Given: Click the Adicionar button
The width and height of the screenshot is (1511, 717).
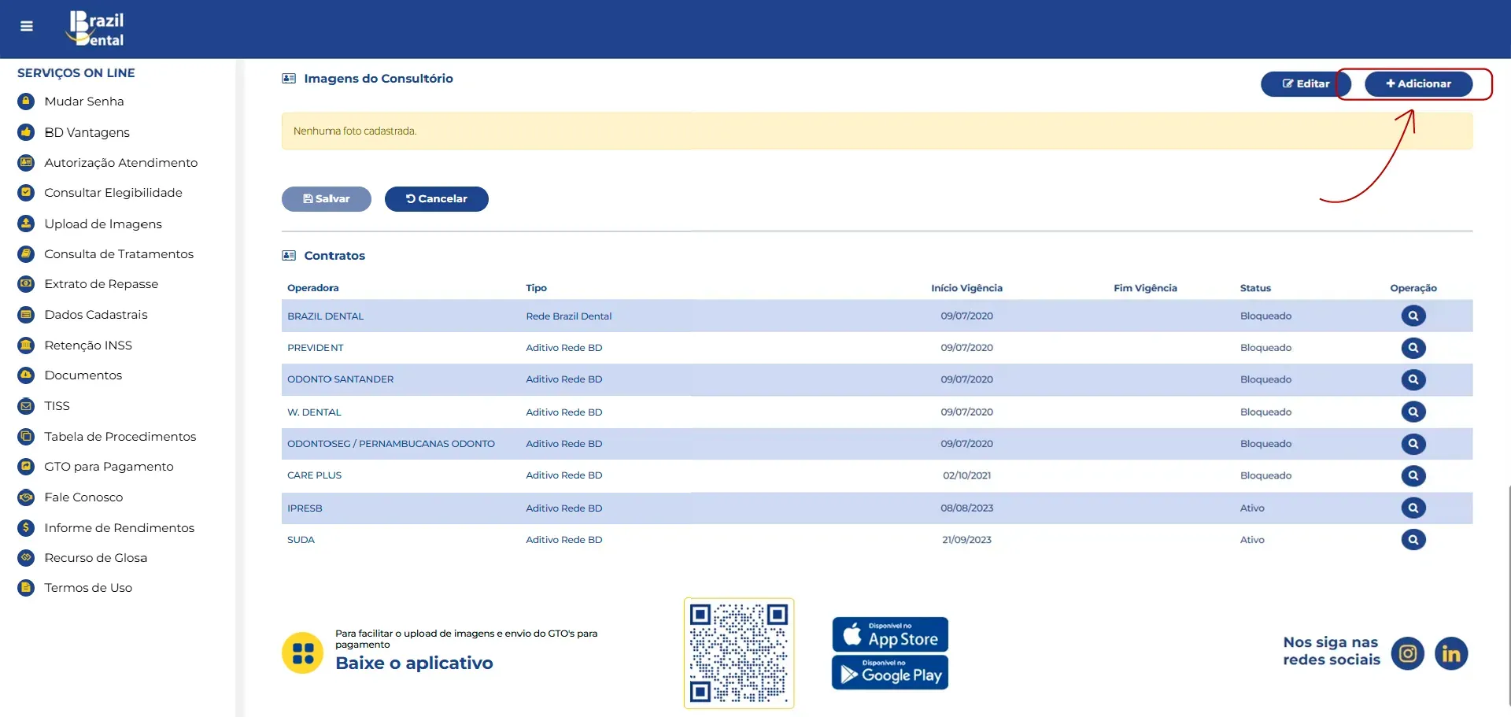Looking at the screenshot, I should (x=1418, y=84).
